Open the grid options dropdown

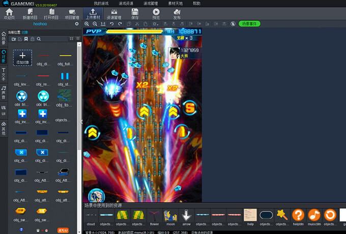[x=155, y=24]
